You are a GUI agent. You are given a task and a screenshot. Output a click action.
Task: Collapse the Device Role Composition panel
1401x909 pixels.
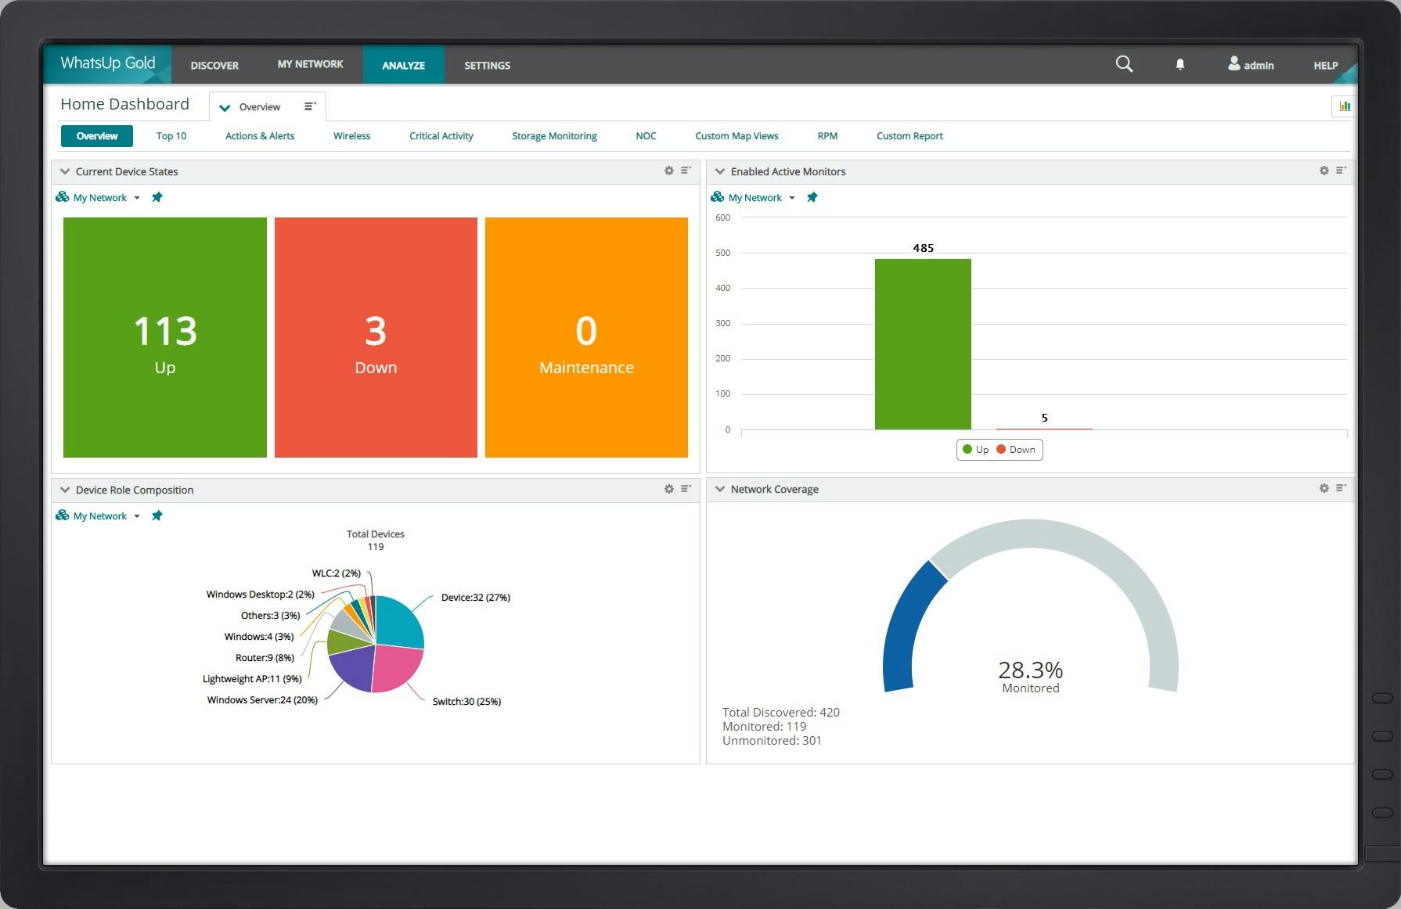[x=65, y=490]
